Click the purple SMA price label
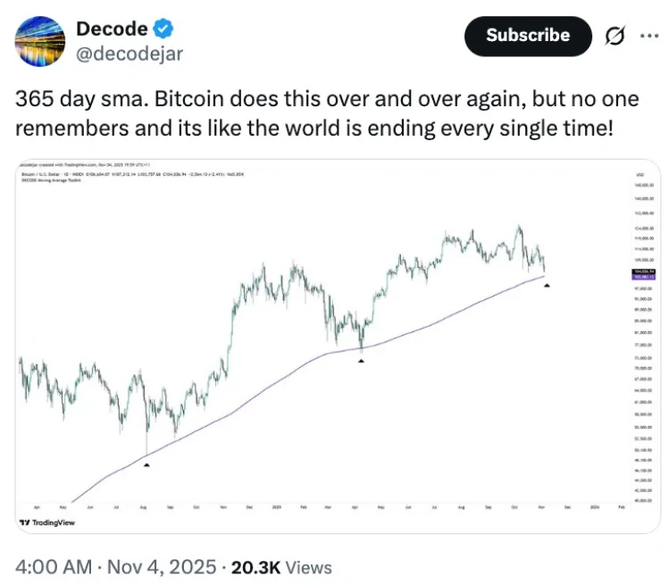This screenshot has height=584, width=669. click(x=642, y=277)
